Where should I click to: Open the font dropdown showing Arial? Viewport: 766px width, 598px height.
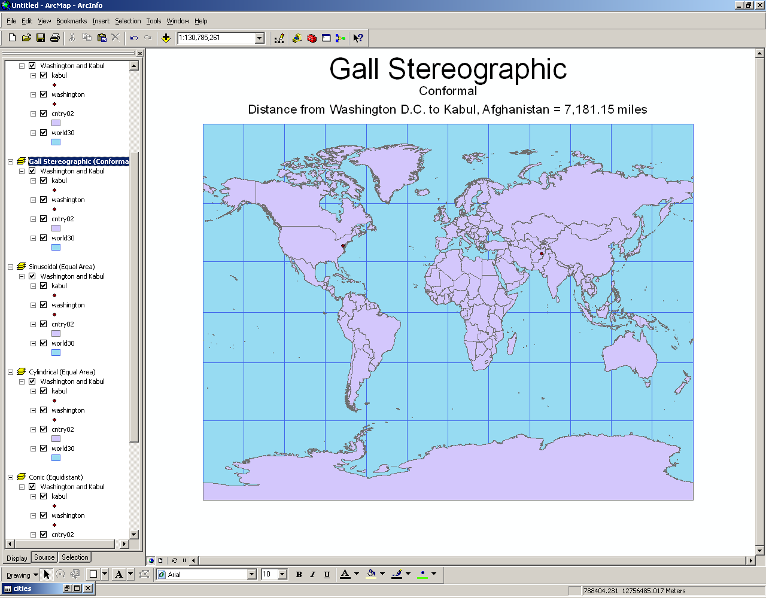point(253,574)
